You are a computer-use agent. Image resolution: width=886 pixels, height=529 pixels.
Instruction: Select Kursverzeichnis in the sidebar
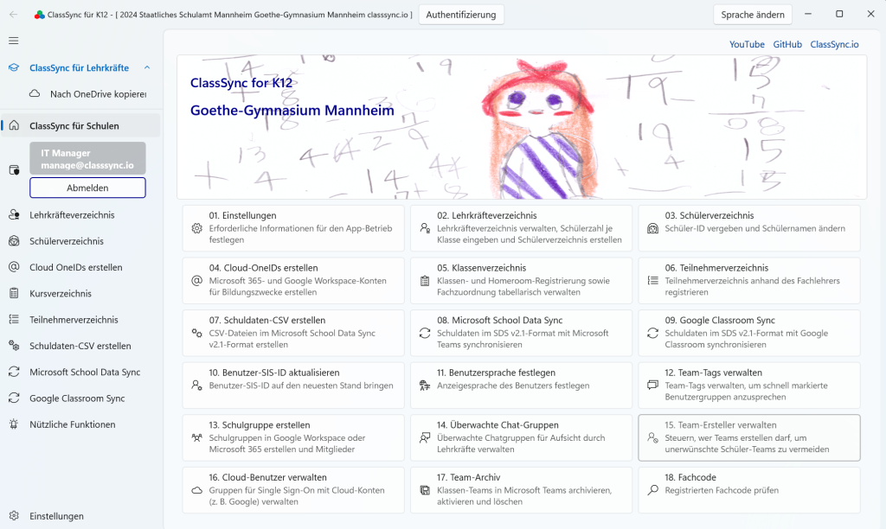pos(61,294)
